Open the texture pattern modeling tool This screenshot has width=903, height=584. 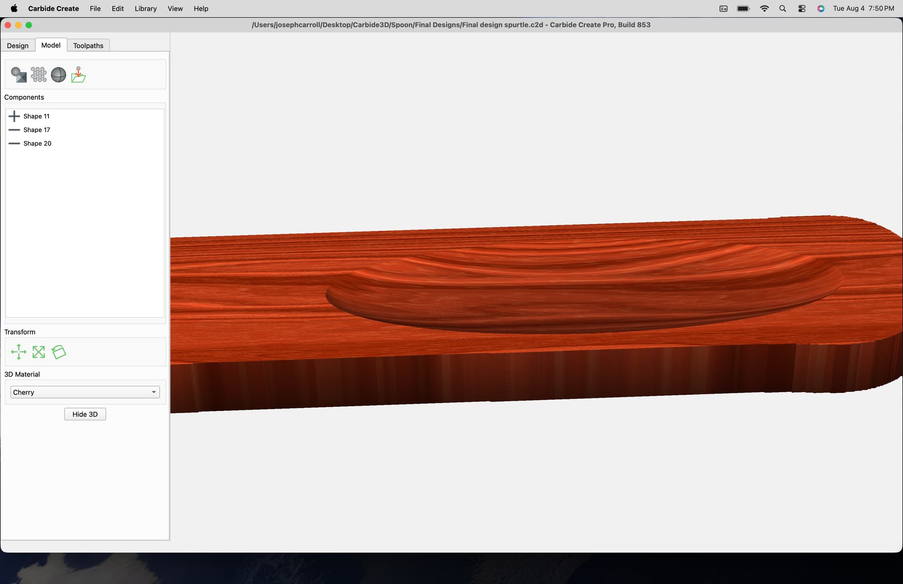click(x=39, y=75)
